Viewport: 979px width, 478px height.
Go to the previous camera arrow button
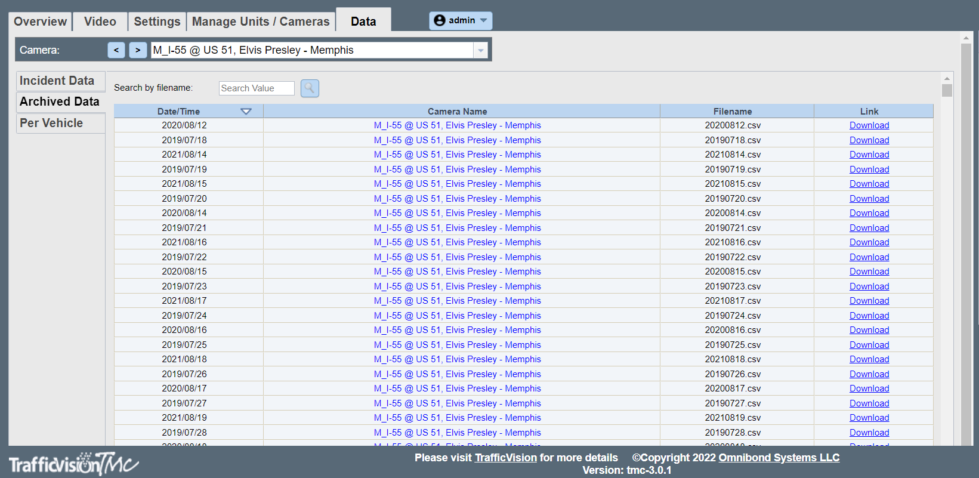pyautogui.click(x=116, y=50)
